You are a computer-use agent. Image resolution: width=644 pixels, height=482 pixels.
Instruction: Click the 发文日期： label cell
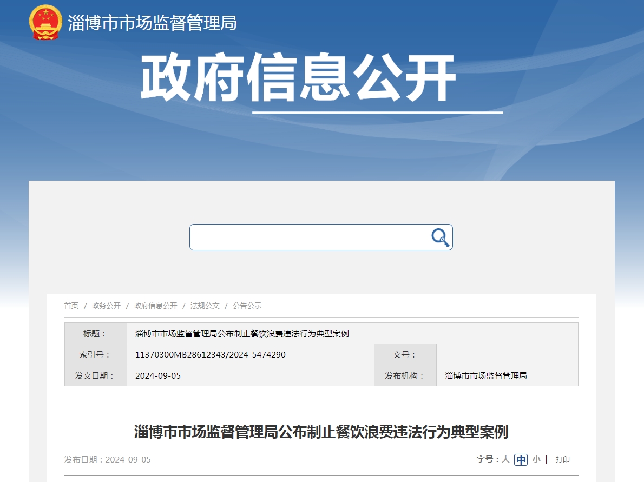pyautogui.click(x=96, y=375)
